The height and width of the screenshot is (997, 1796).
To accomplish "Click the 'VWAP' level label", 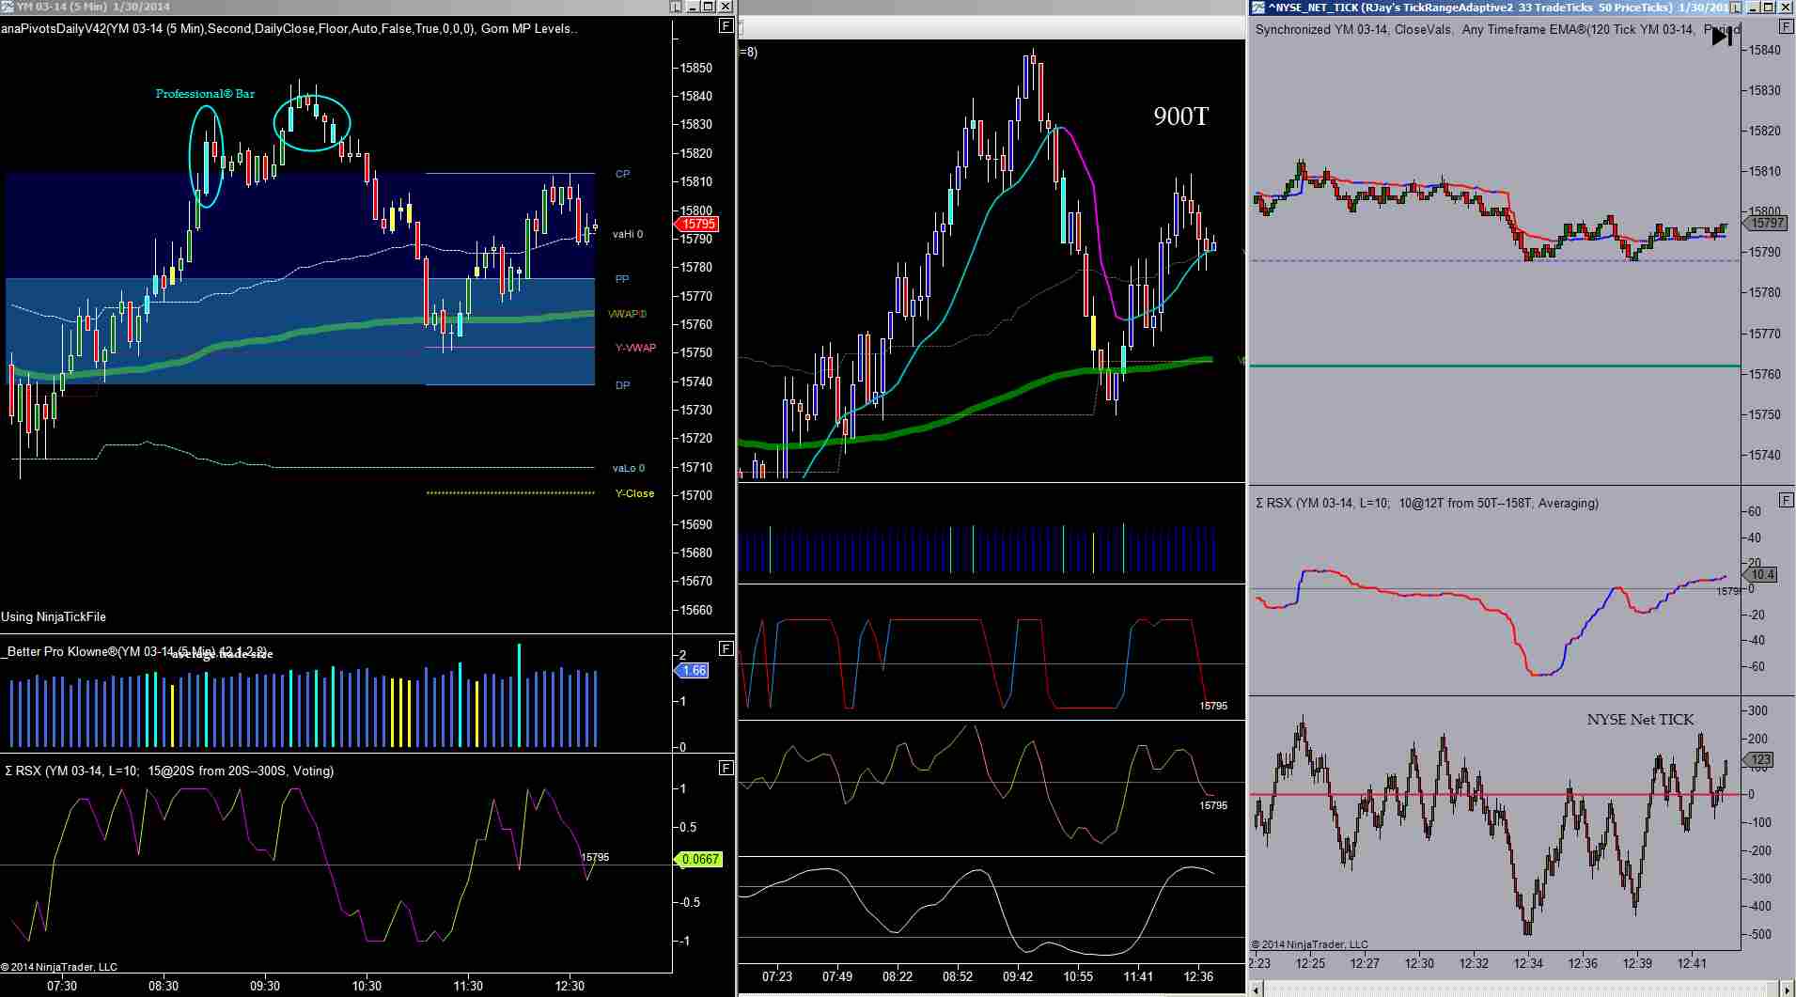I will tap(627, 314).
